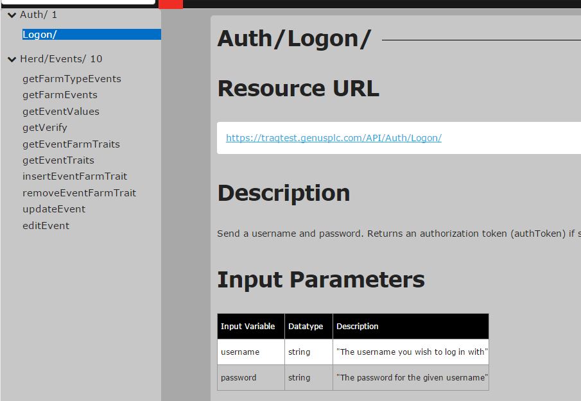Collapse the Herd/Events/ section chevron
The image size is (581, 401).
pos(12,59)
